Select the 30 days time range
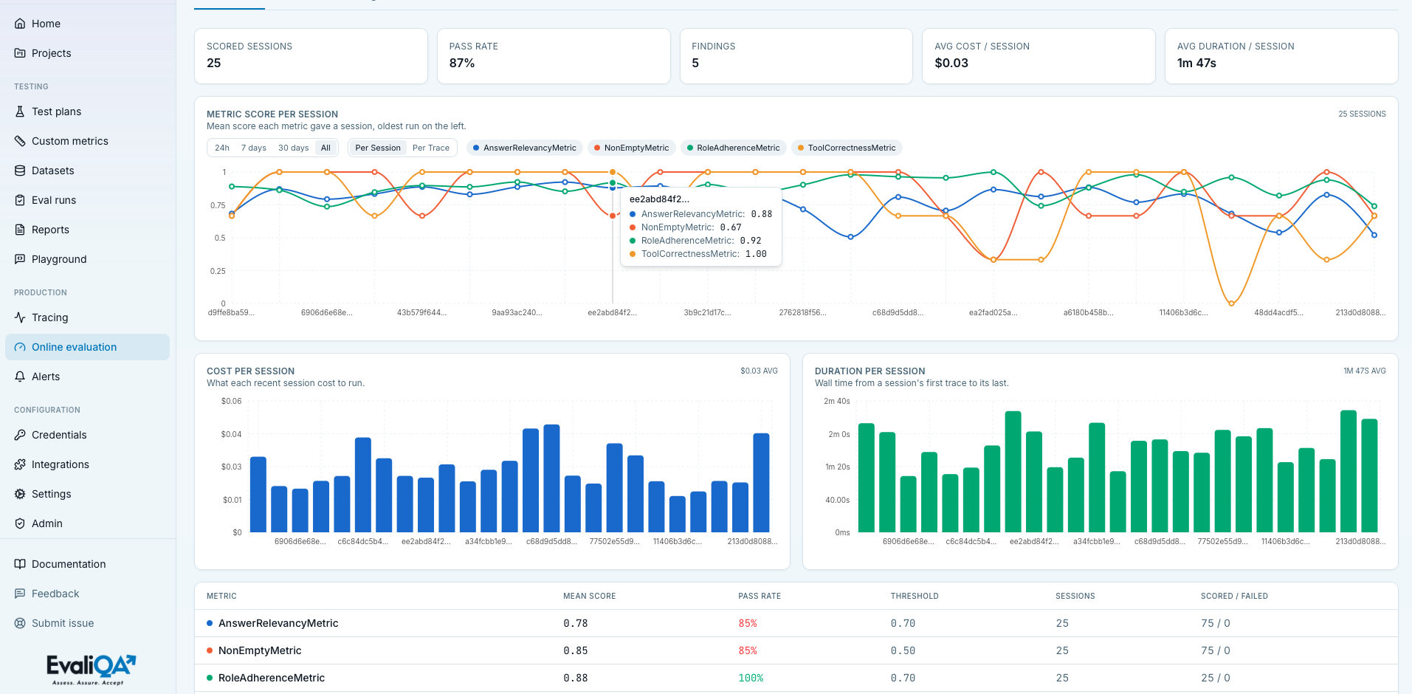Image resolution: width=1412 pixels, height=694 pixels. pos(293,148)
